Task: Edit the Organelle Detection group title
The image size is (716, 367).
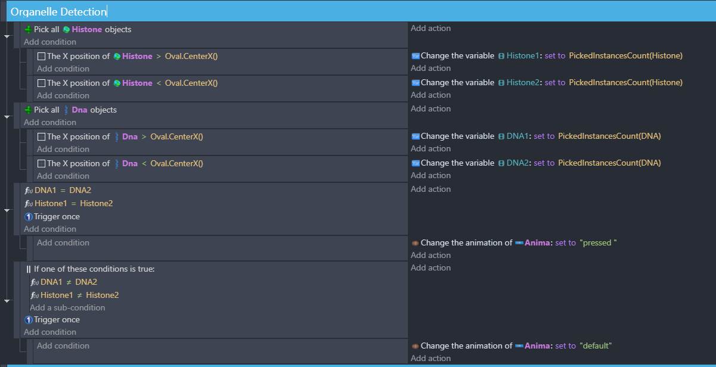Action: [58, 11]
